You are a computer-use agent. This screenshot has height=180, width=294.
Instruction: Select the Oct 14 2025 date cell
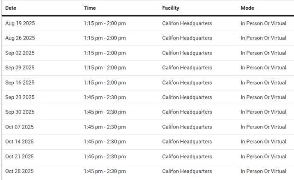[20, 142]
